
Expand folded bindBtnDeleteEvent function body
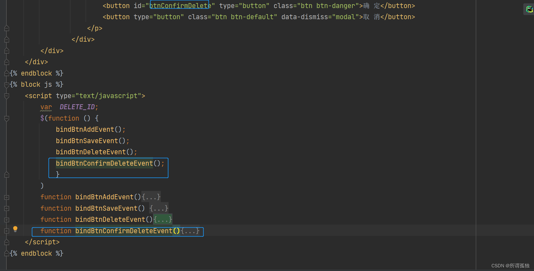(163, 220)
